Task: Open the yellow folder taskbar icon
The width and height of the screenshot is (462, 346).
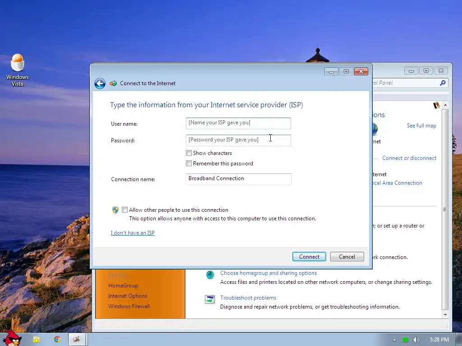Action: tap(37, 340)
